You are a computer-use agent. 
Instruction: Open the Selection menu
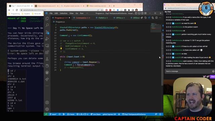pyautogui.click(x=63, y=13)
